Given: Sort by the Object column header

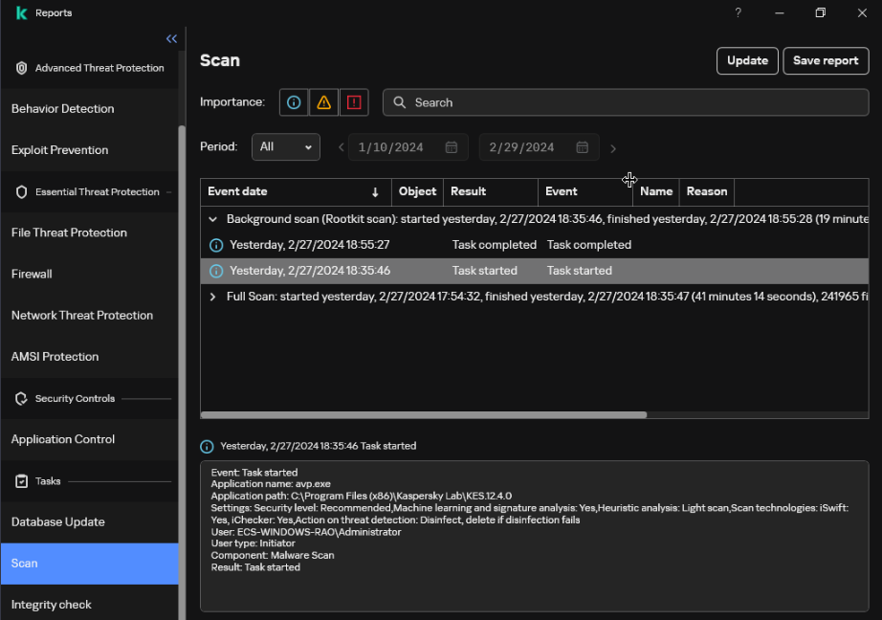Looking at the screenshot, I should point(417,192).
